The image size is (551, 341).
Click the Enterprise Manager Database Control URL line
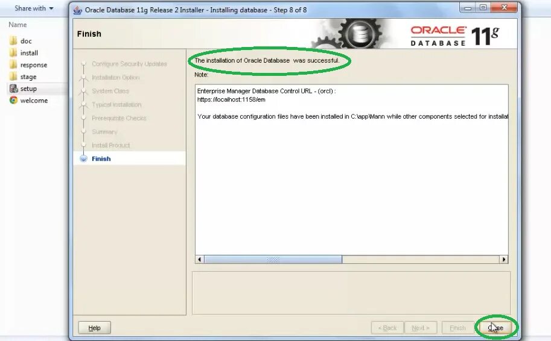pos(266,91)
